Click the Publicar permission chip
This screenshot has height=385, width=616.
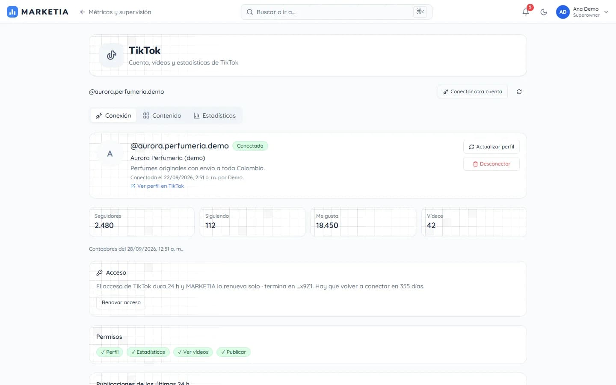point(234,352)
